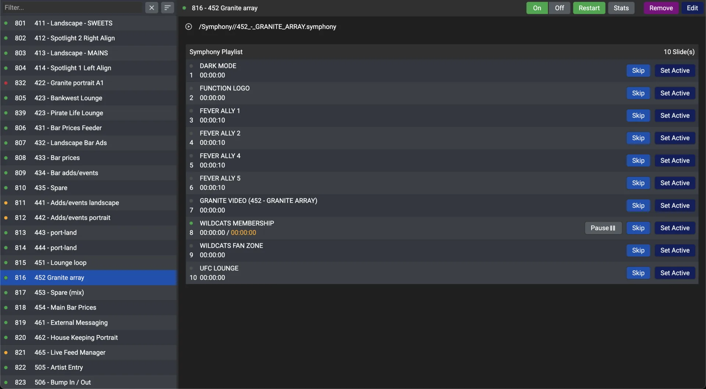Open Stats for the player

(x=621, y=8)
